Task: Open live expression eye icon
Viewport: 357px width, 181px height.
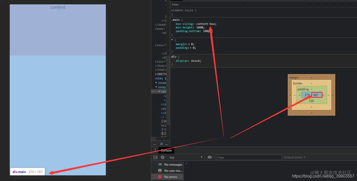Action: pyautogui.click(x=210, y=157)
